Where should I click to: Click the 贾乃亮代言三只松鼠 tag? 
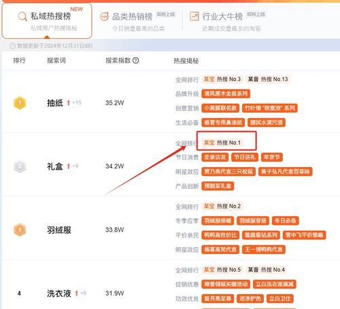pyautogui.click(x=228, y=172)
